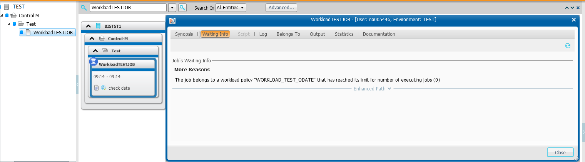Collapse the BISTST1 group in diagram

pyautogui.click(x=89, y=26)
